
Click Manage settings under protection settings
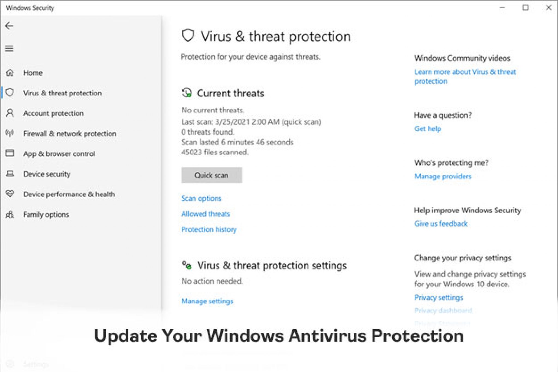[x=207, y=301]
